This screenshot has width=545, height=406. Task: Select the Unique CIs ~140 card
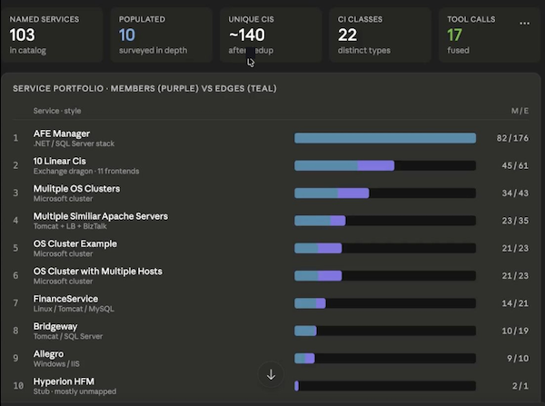click(x=271, y=35)
